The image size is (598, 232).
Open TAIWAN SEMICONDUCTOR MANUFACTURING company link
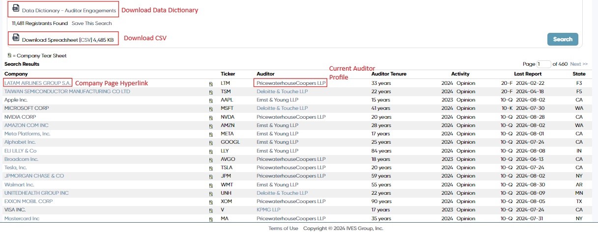point(67,91)
